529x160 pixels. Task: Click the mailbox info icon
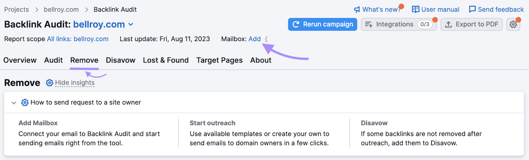266,39
